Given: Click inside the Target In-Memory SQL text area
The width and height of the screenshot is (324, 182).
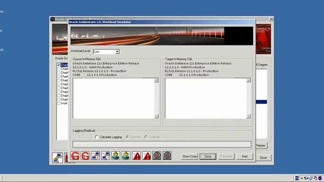Looking at the screenshot, I should (206, 99).
